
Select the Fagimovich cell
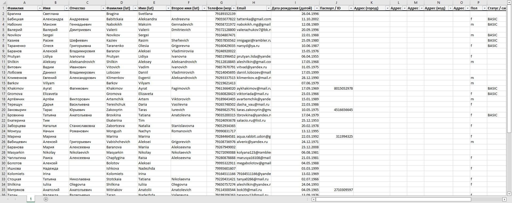(x=189, y=88)
